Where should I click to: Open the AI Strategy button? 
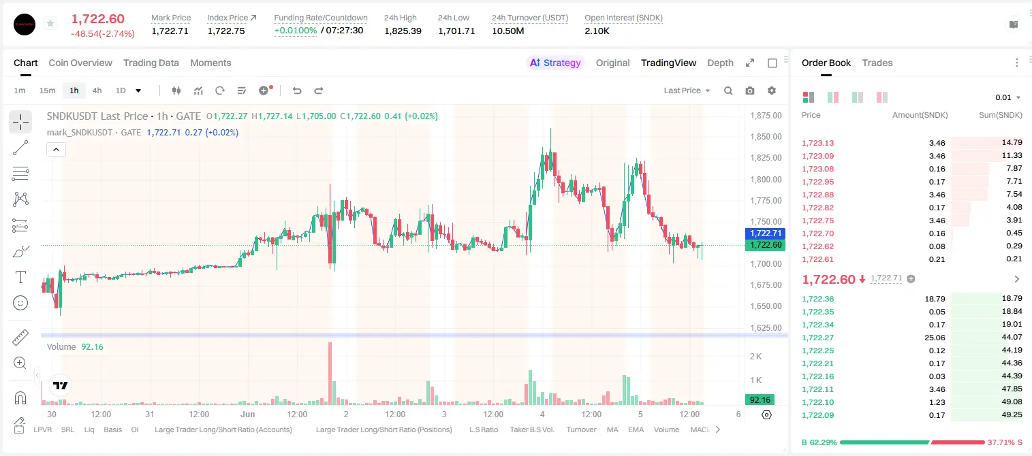click(555, 63)
